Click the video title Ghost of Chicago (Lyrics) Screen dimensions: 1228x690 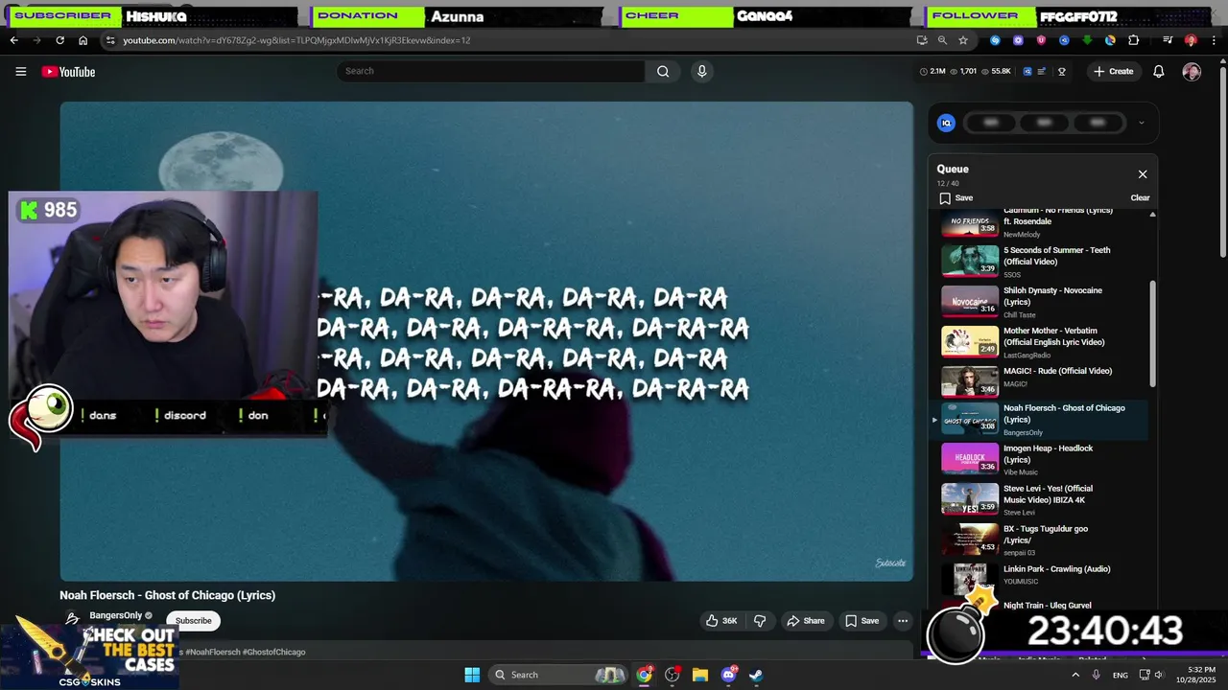[167, 595]
